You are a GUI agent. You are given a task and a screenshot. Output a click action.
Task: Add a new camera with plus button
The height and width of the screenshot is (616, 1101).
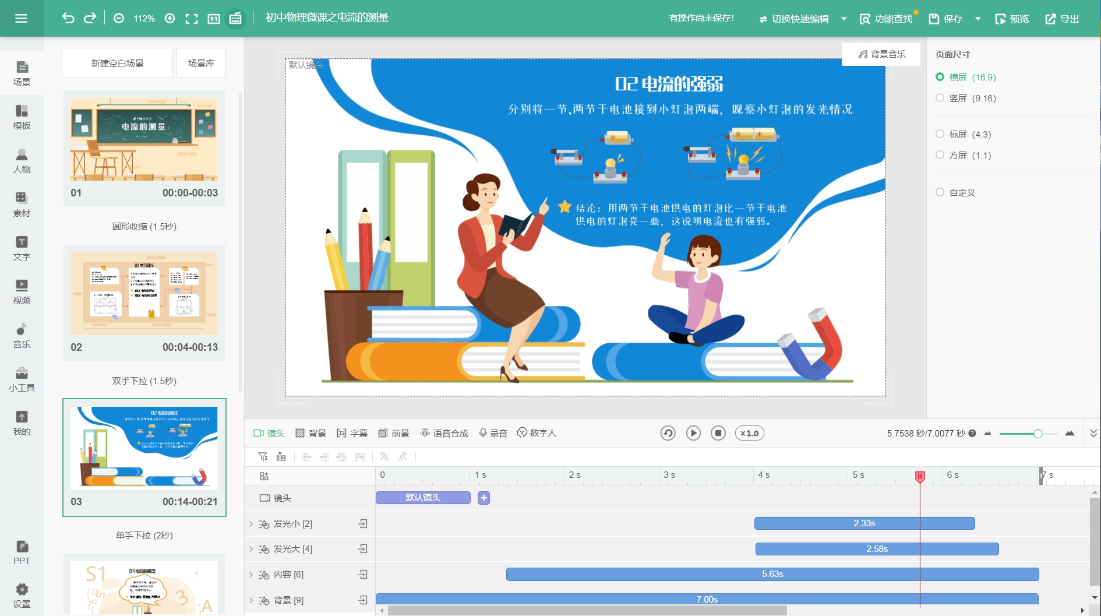484,498
